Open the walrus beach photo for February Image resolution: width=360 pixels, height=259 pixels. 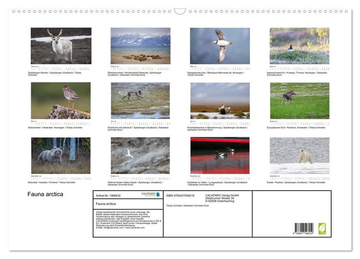point(141,46)
